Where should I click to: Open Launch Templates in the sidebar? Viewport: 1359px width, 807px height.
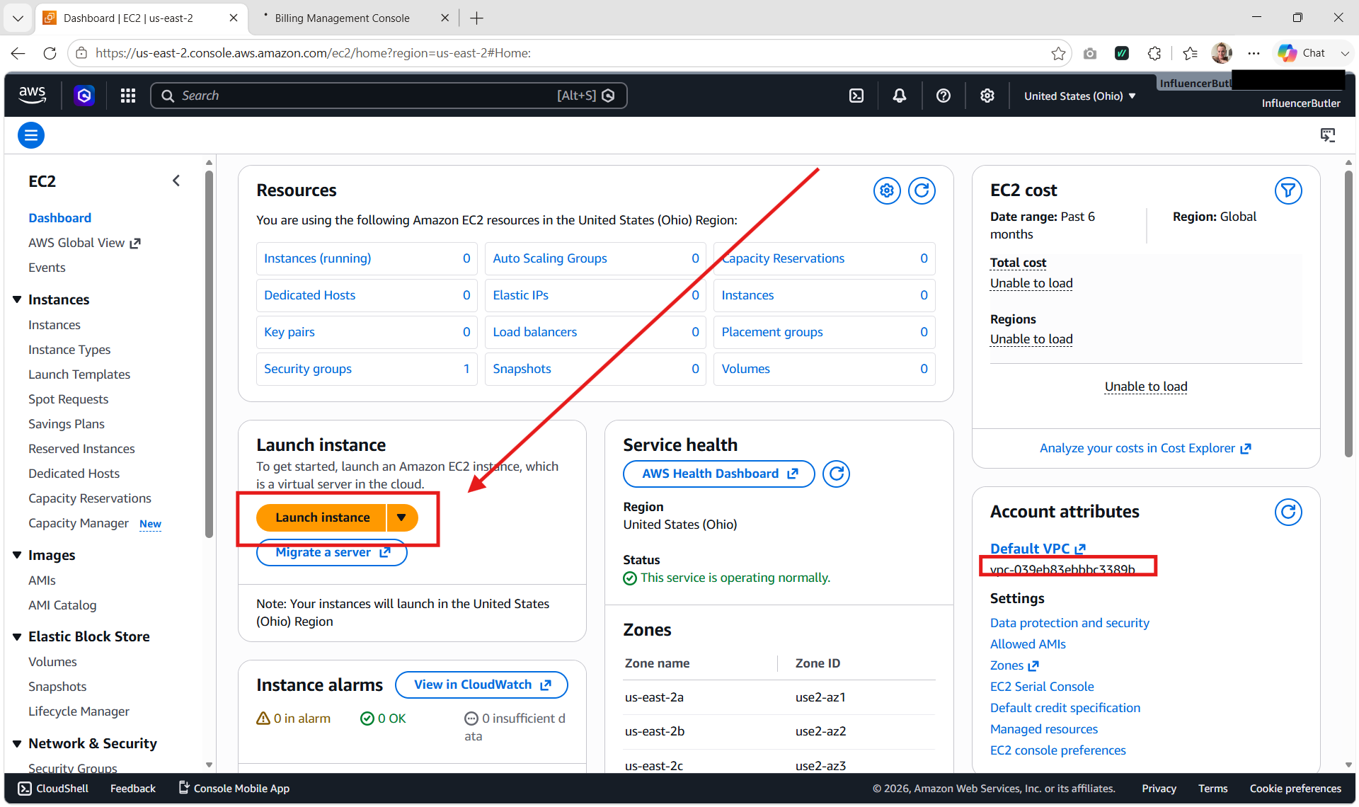click(79, 374)
